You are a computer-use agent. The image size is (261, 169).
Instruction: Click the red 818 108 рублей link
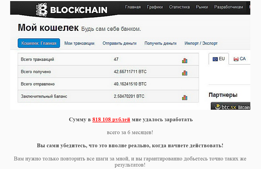tap(111, 119)
